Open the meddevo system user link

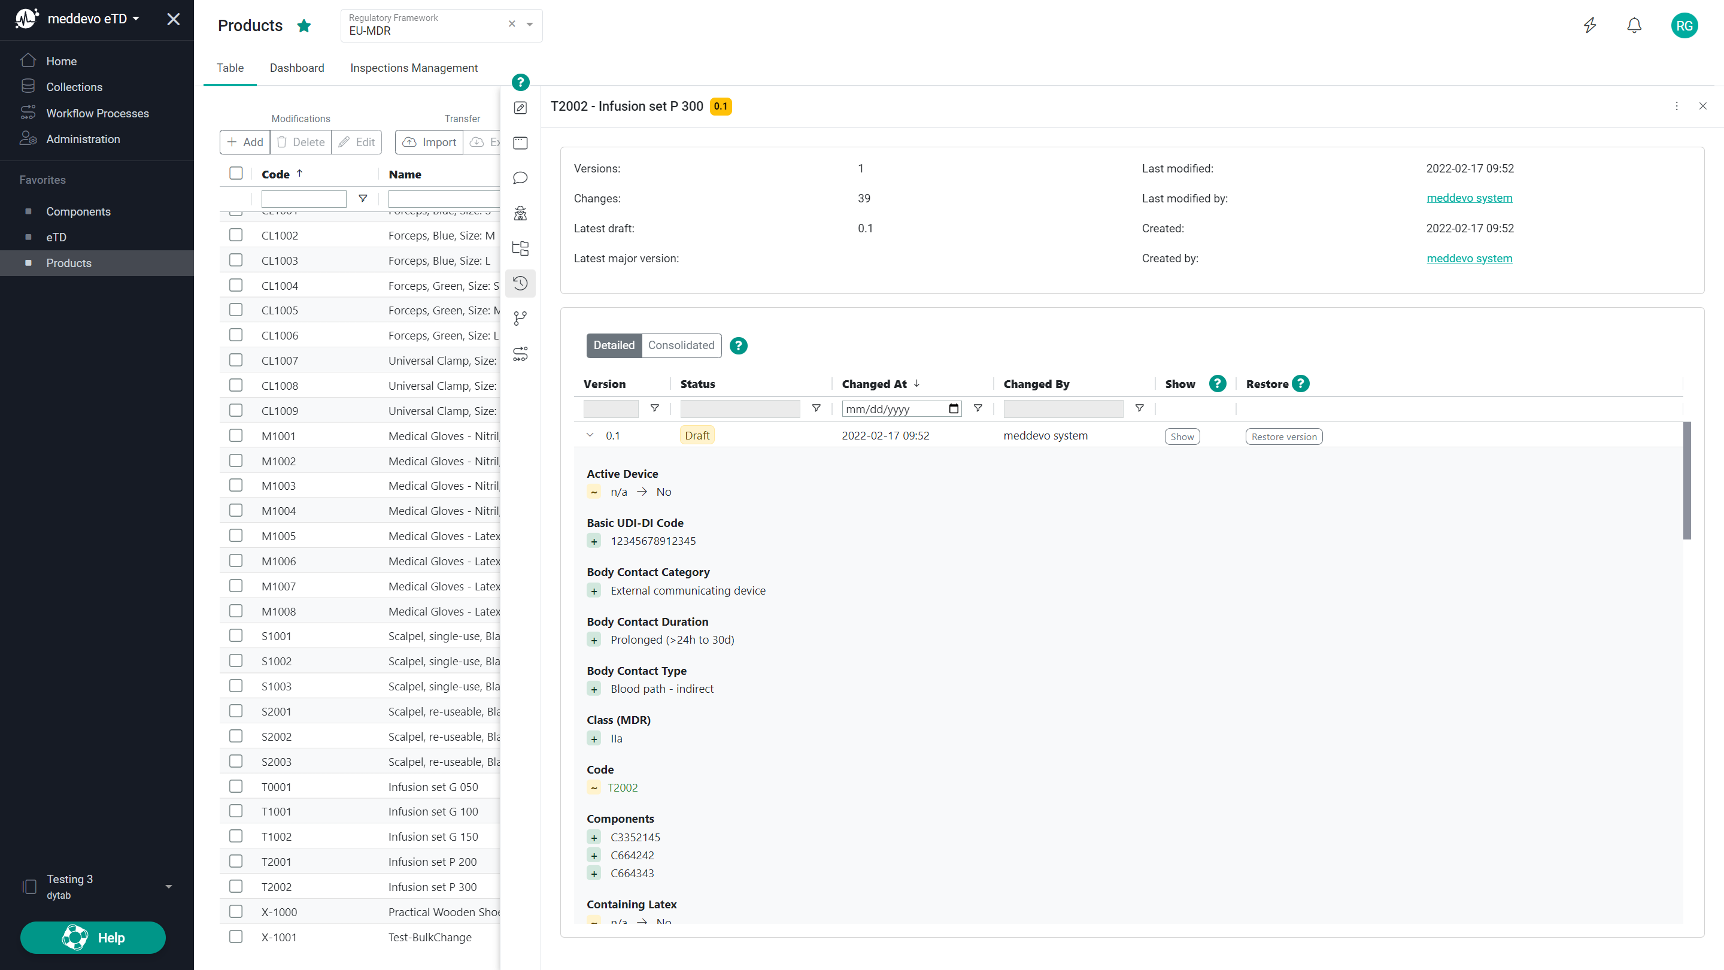tap(1470, 198)
